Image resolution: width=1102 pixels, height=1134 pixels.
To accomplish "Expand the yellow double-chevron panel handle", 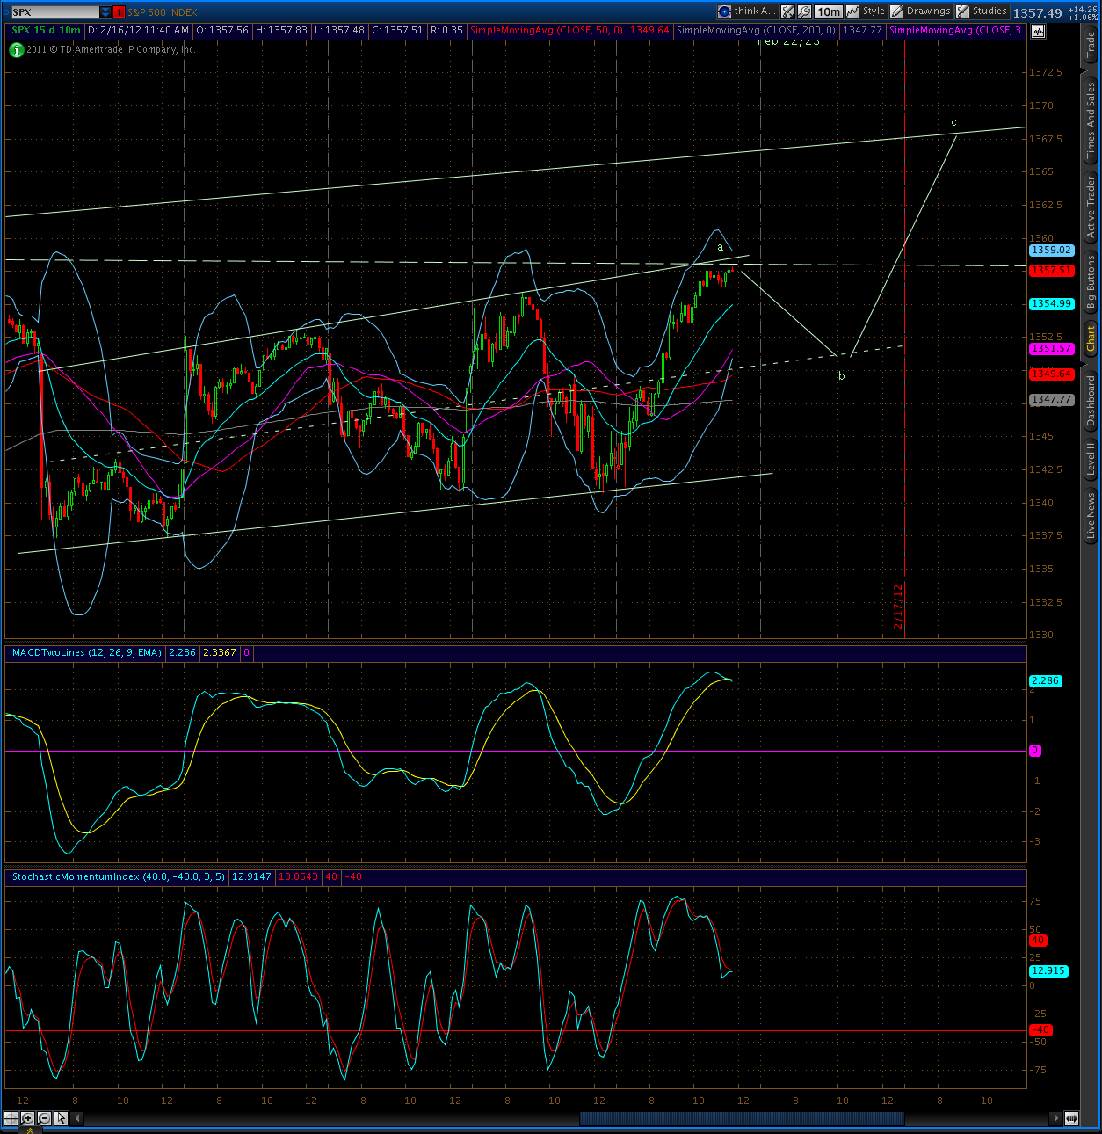I will (29, 1130).
